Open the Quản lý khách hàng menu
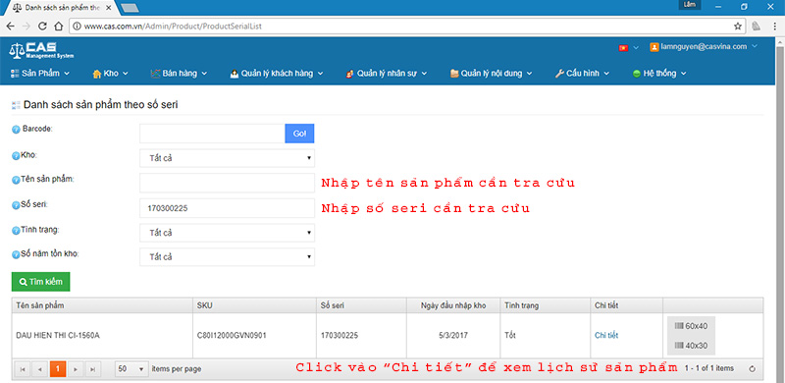The width and height of the screenshot is (785, 383). tap(277, 74)
